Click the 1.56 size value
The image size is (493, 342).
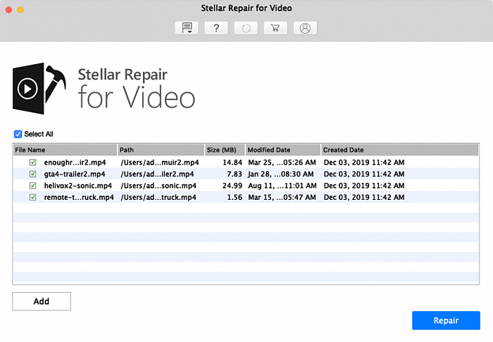tap(235, 197)
